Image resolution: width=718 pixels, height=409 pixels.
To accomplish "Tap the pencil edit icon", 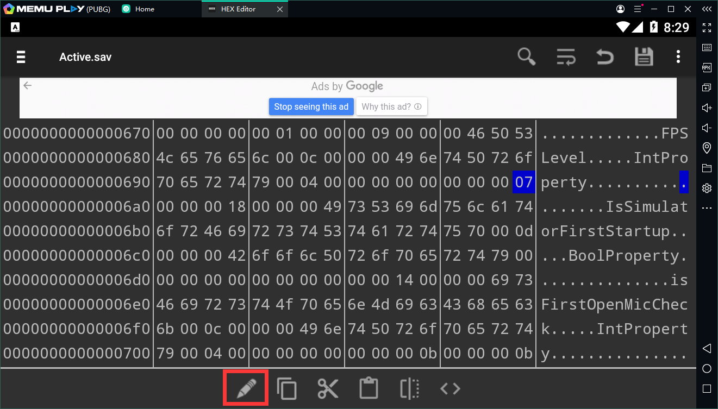I will click(x=245, y=388).
